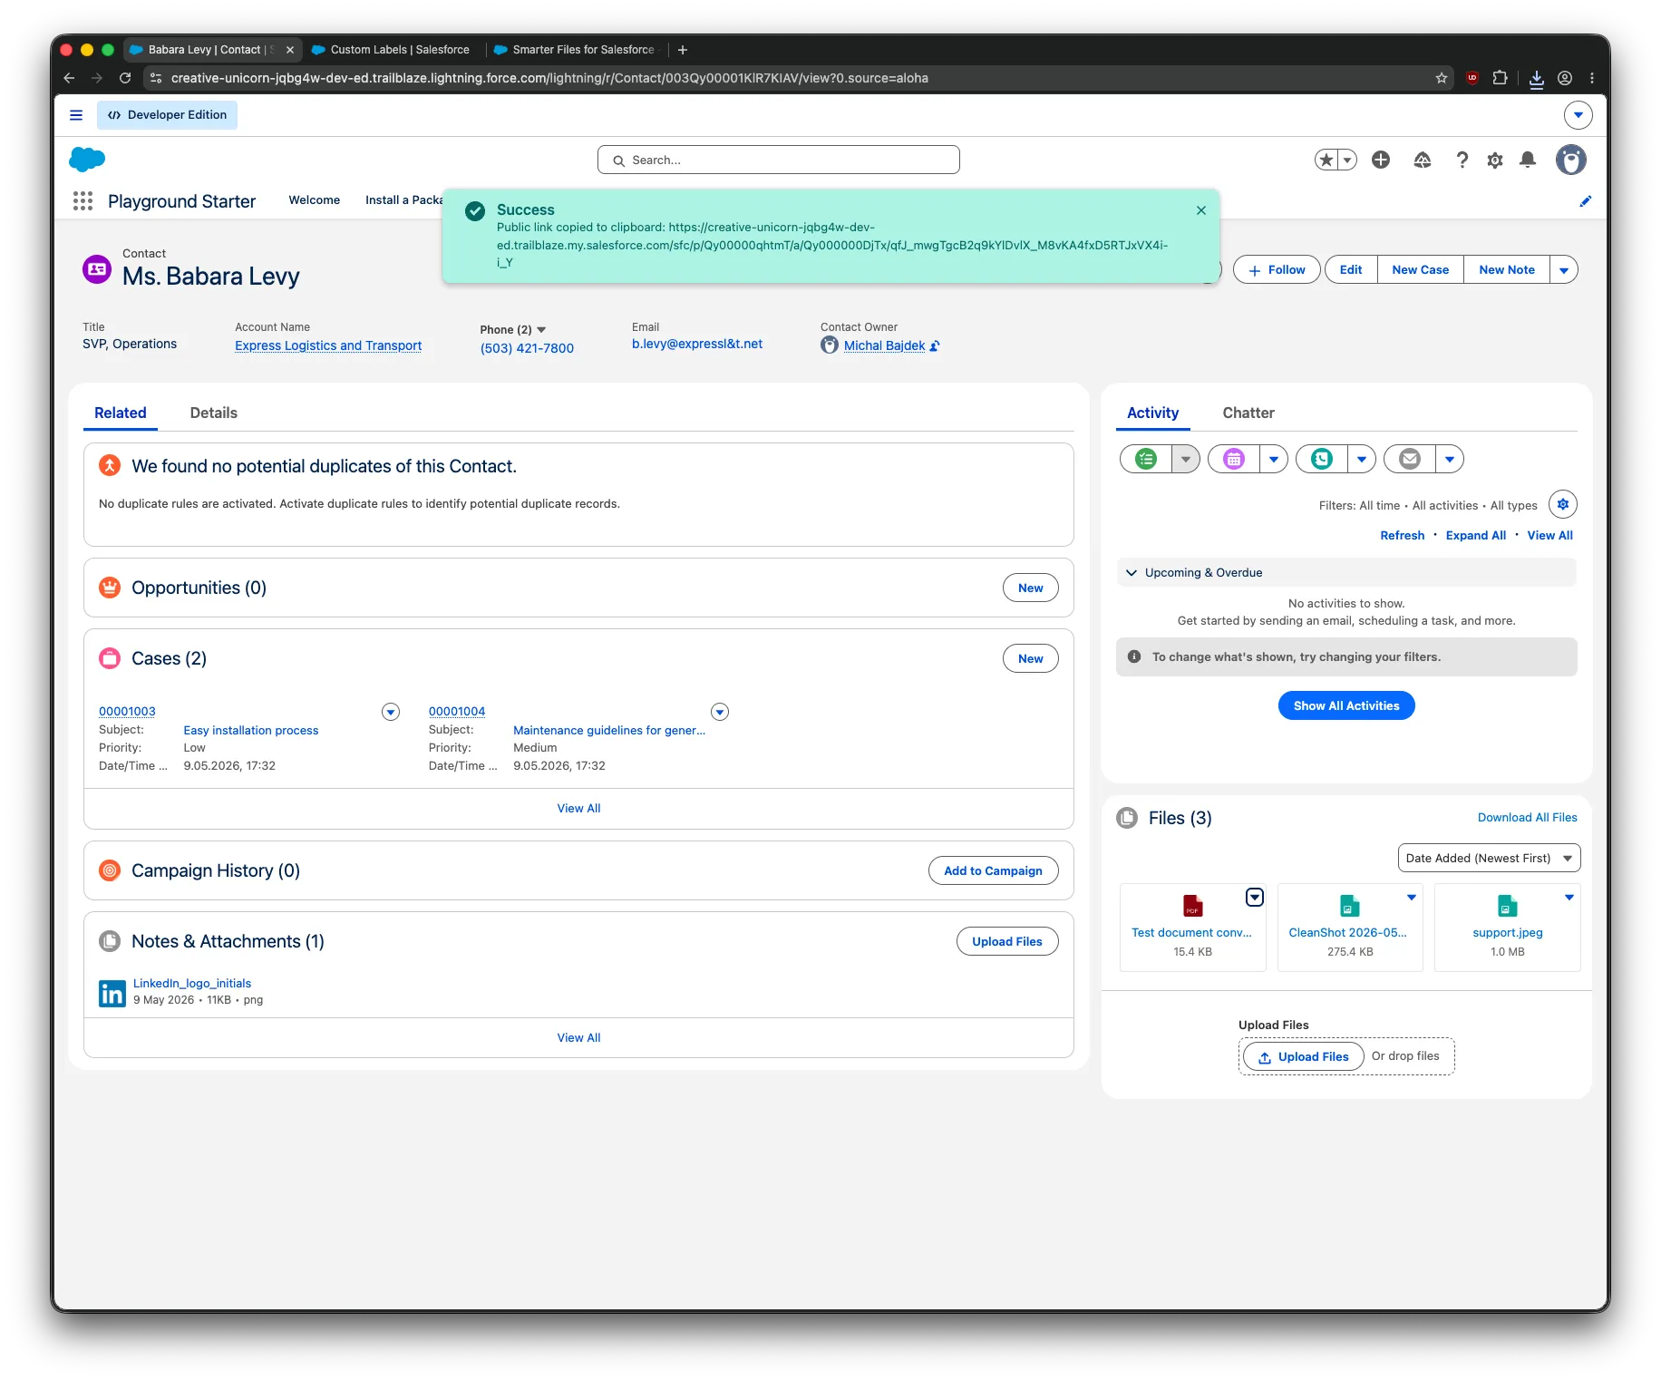The image size is (1661, 1380).
Task: Click Show All Activities button
Action: coord(1346,705)
